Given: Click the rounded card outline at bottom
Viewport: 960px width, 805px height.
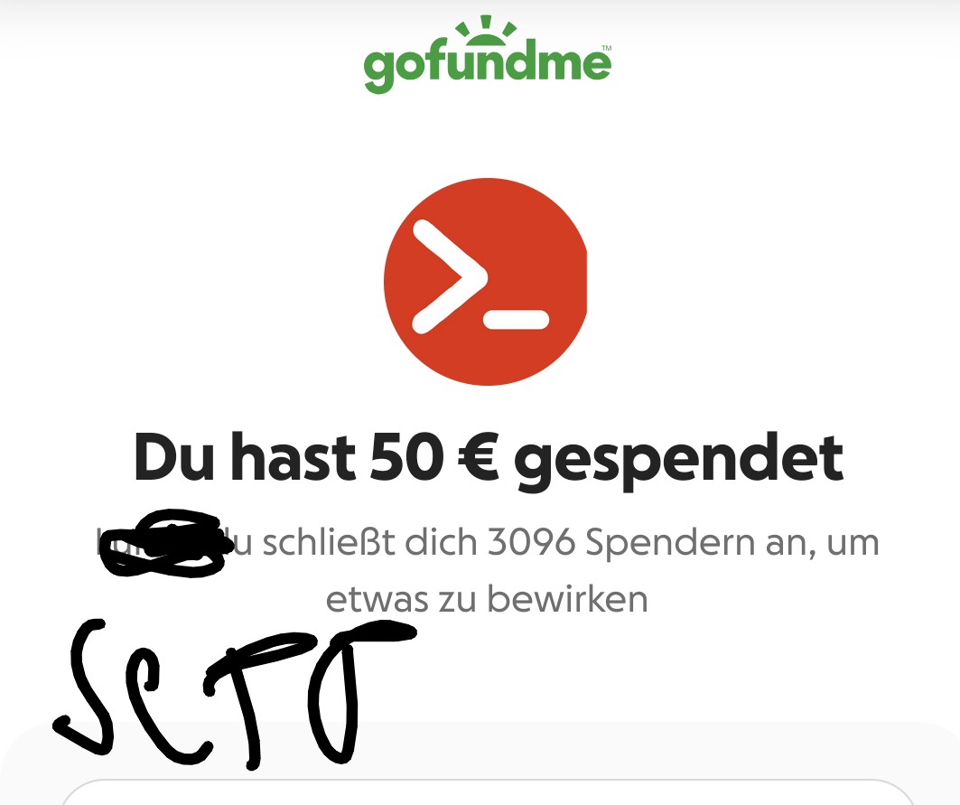Looking at the screenshot, I should click(x=488, y=792).
